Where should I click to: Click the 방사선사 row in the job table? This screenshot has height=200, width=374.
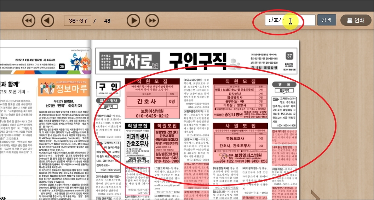click(240, 94)
